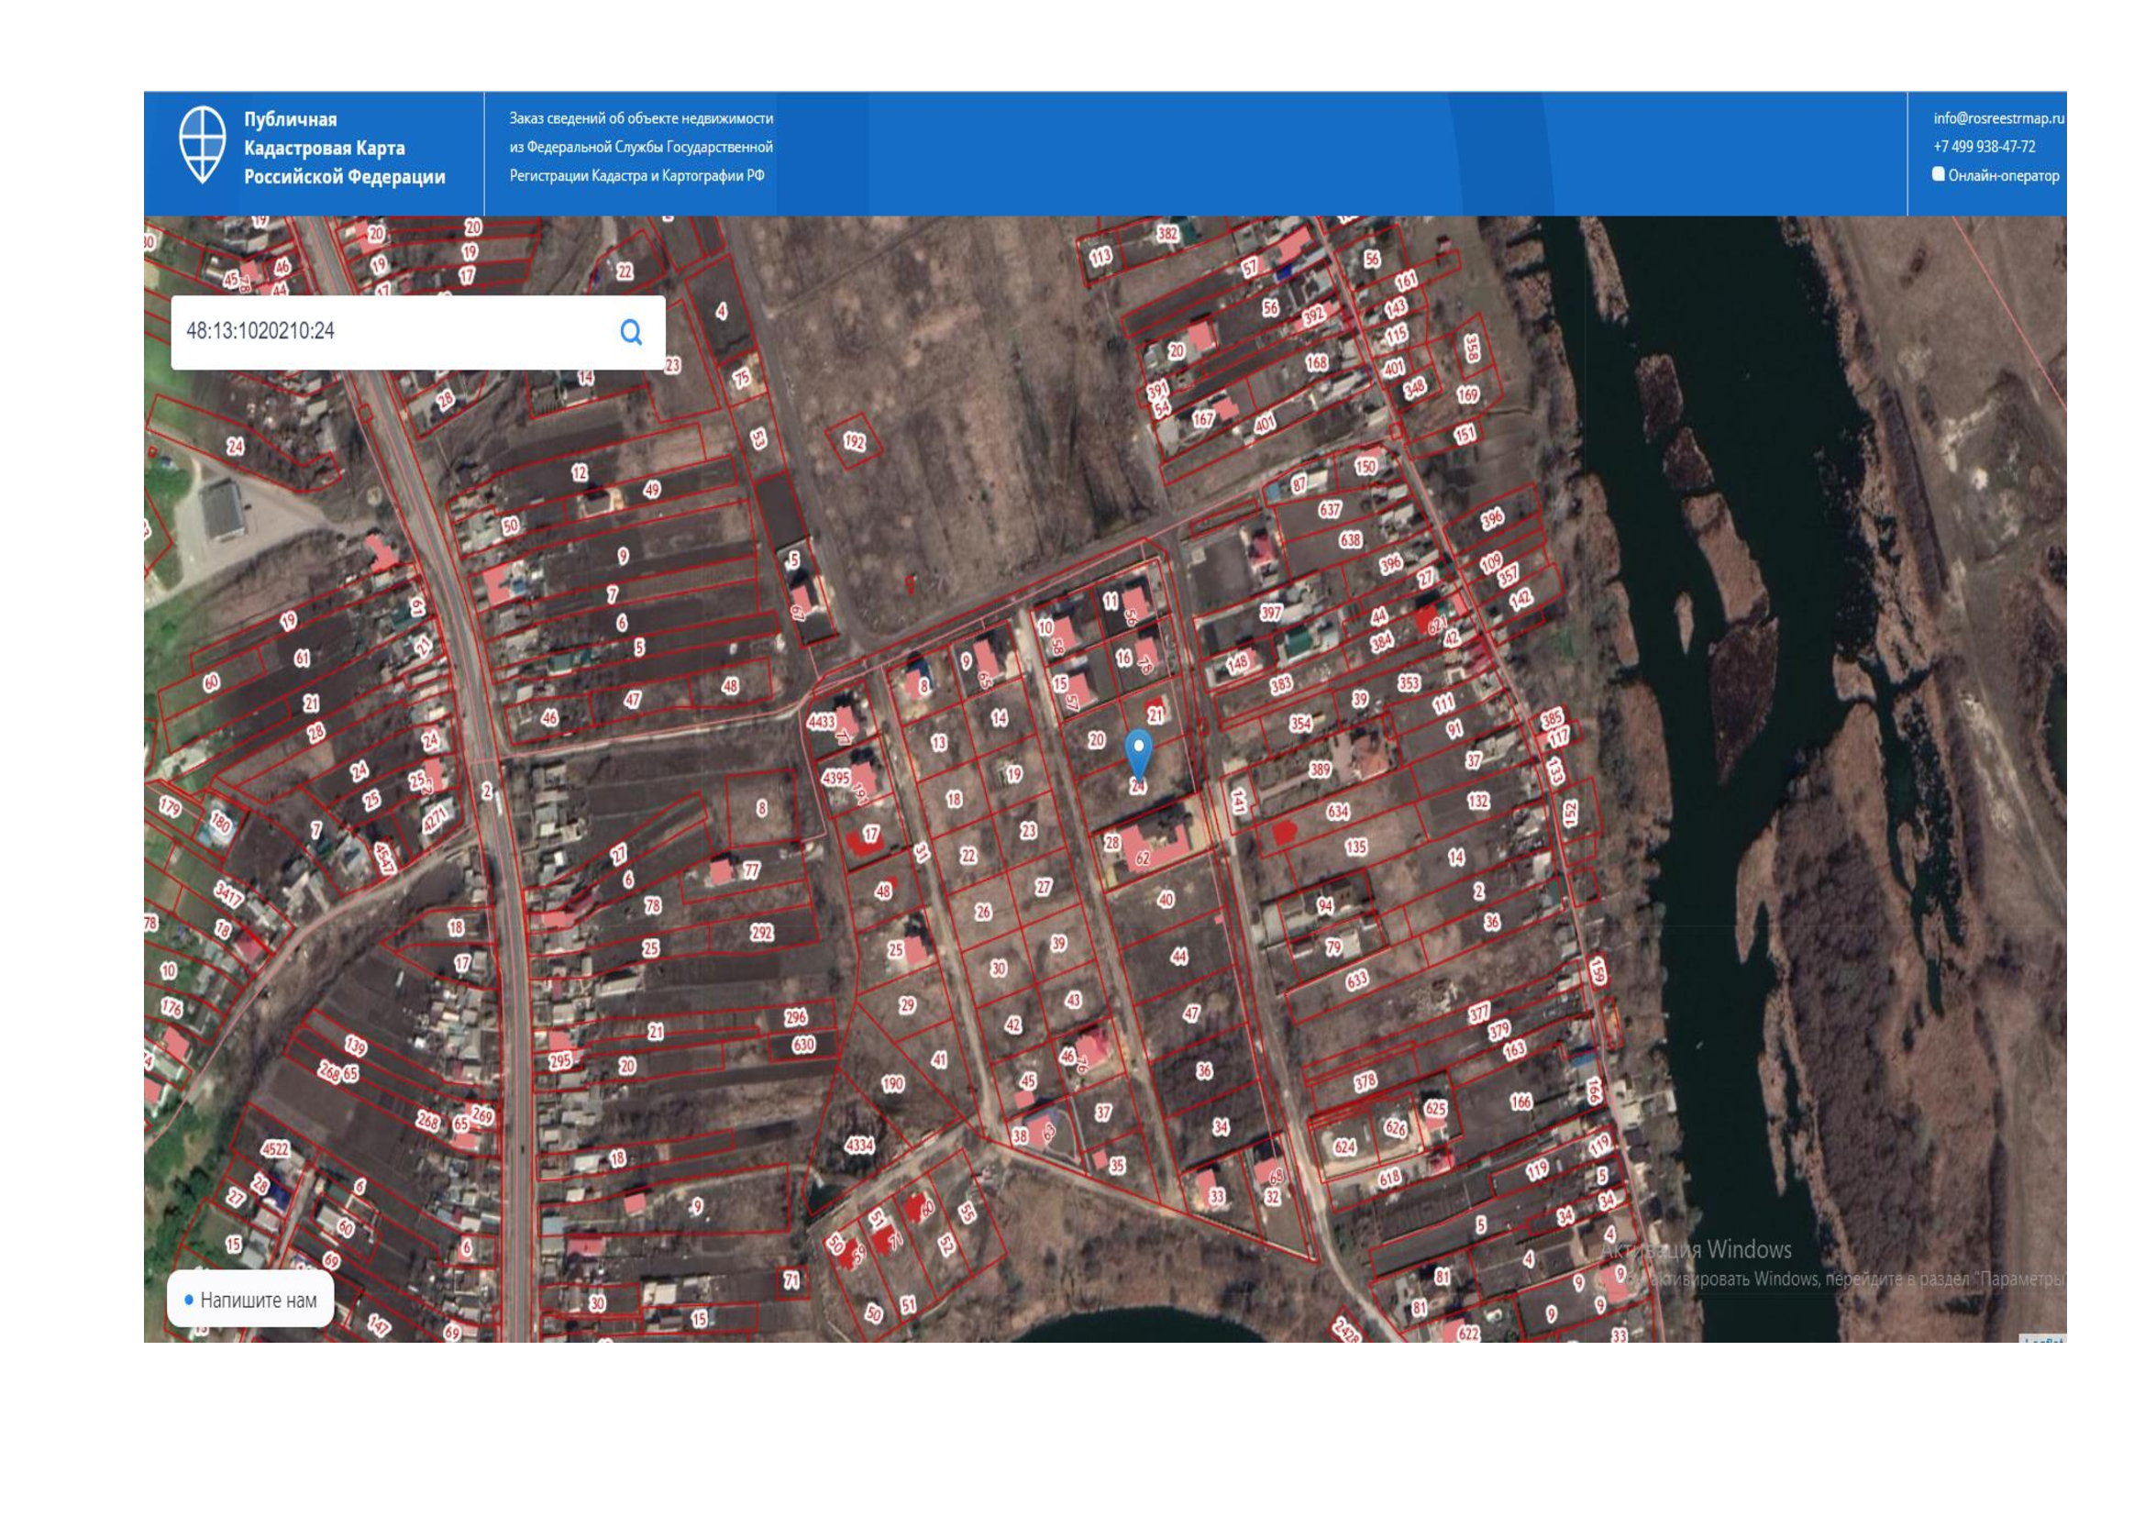
Task: Click the phone number +7 499 938-47-72
Action: 1985,147
